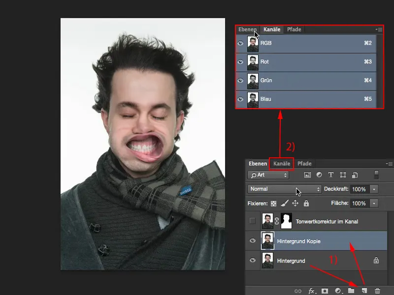The image size is (394, 295).
Task: Select Tonwertkorrektur im Kanal layer name
Action: pyautogui.click(x=327, y=222)
